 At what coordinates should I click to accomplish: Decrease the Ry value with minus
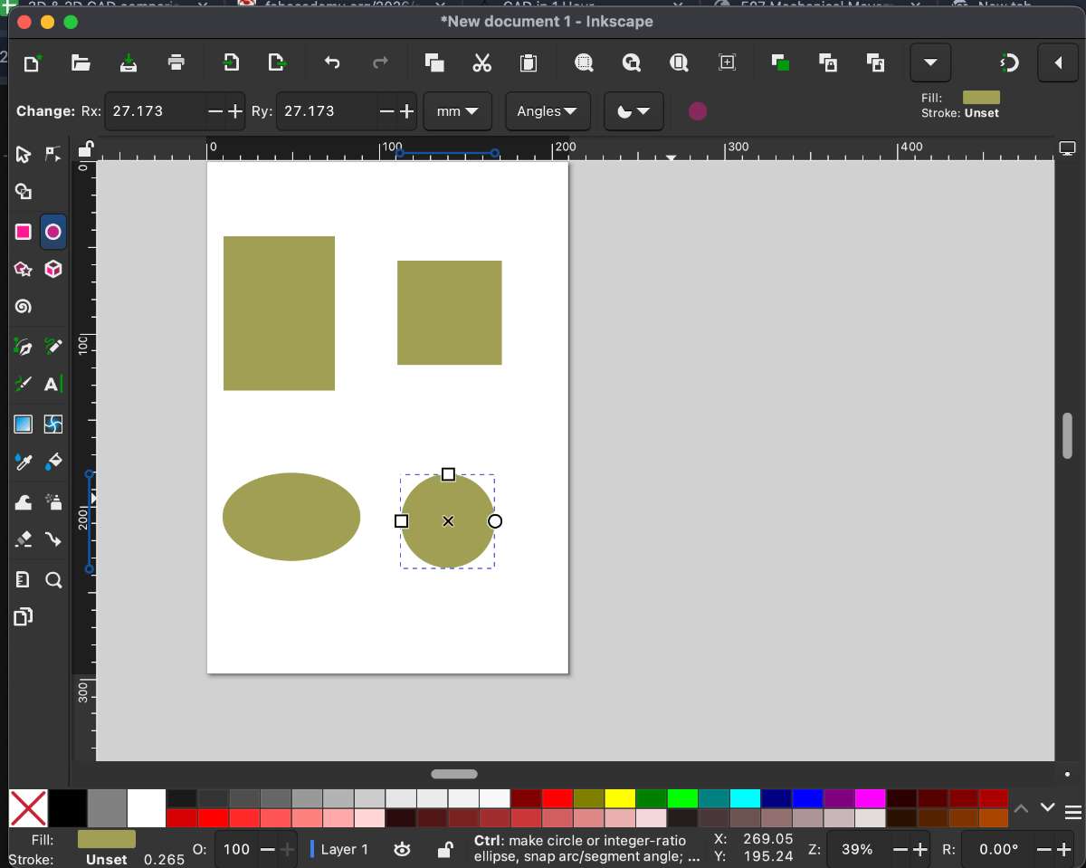click(386, 111)
